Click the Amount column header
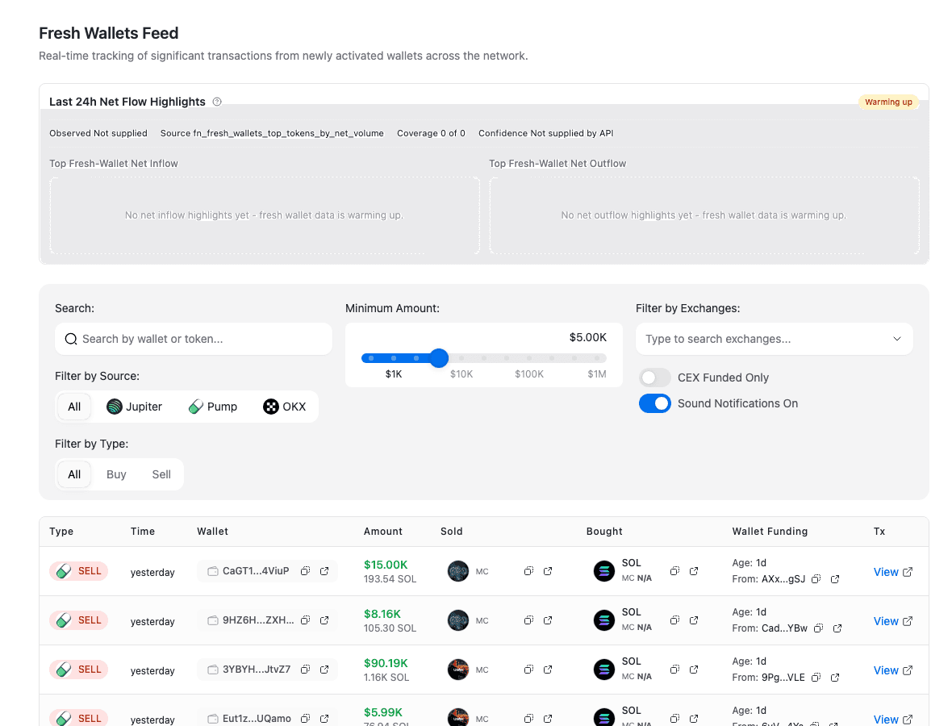Image resolution: width=952 pixels, height=726 pixels. pyautogui.click(x=382, y=531)
